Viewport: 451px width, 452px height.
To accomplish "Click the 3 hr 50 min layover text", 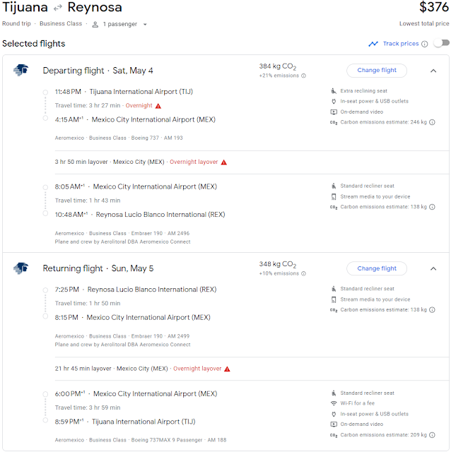I will coord(81,162).
